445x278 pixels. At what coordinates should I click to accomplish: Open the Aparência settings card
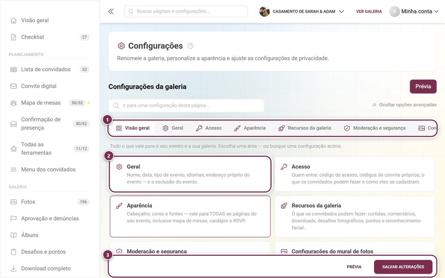(x=190, y=217)
